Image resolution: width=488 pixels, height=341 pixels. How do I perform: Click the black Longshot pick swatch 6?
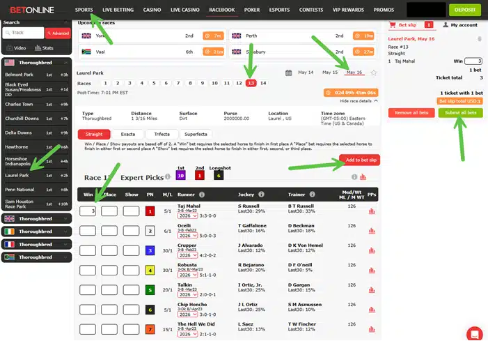point(219,176)
